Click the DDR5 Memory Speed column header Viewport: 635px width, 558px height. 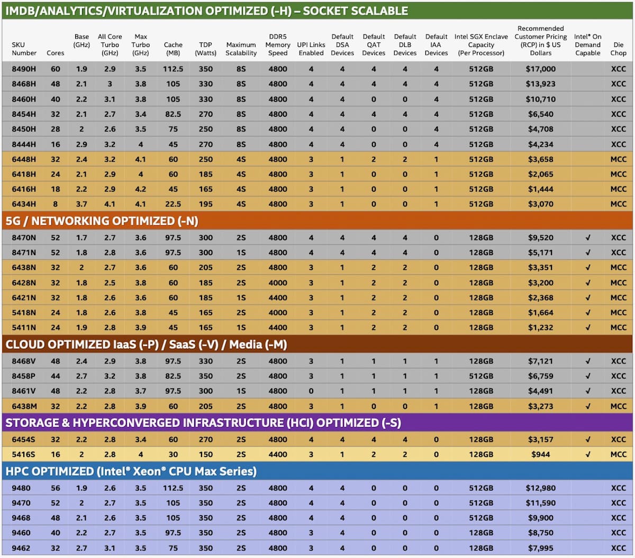point(278,45)
